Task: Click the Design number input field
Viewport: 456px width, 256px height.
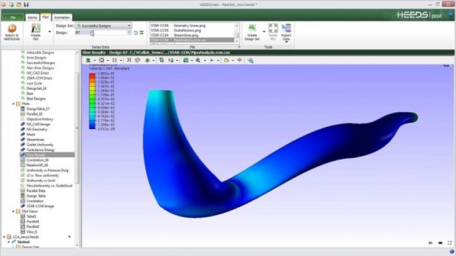Action: click(101, 32)
